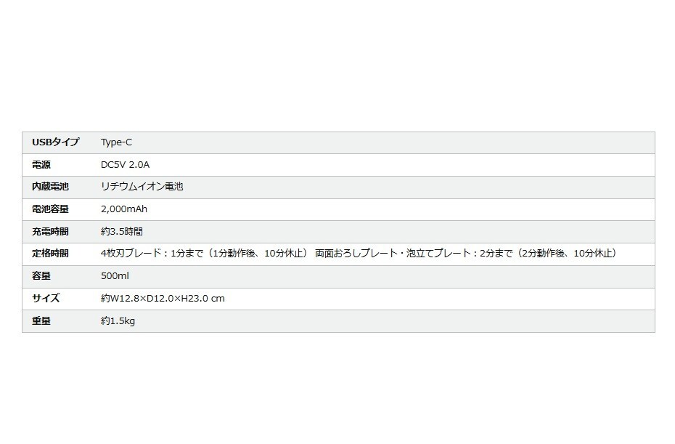Select the '約3.5時間' value
Screen dimensions: 675x444
(122, 232)
